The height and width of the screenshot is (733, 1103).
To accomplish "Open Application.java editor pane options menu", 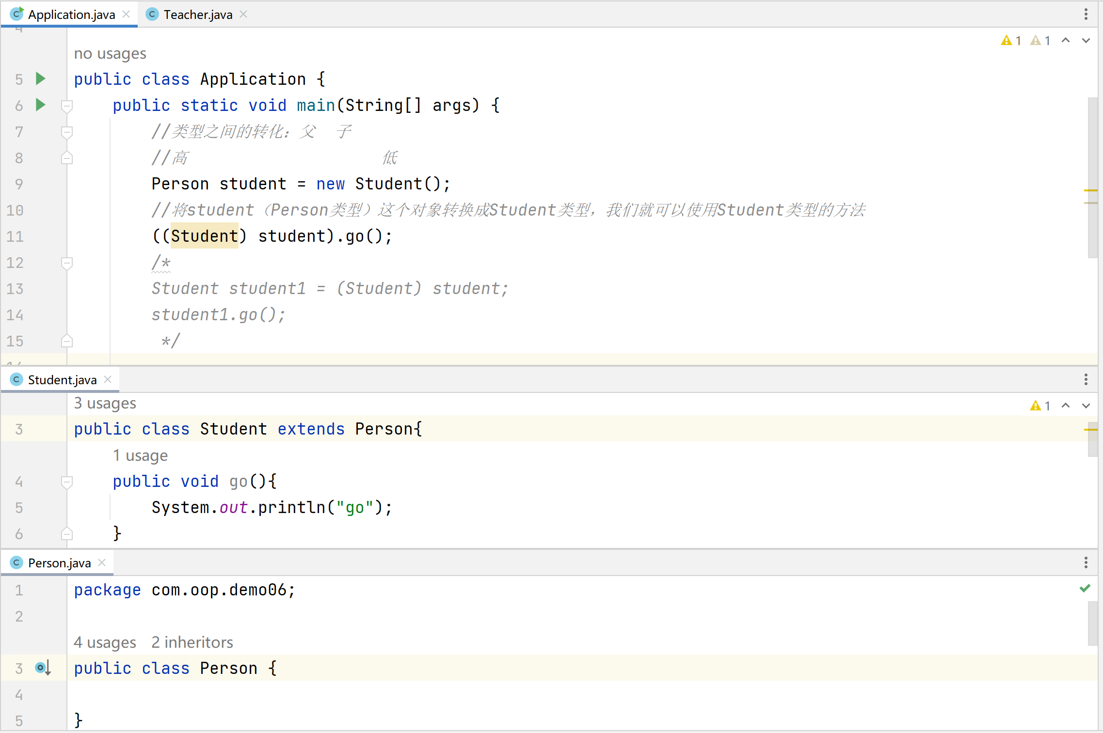I will coord(1086,14).
